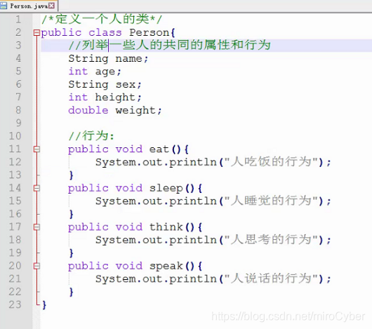This screenshot has width=372, height=329.
Task: Click the string "人说话的行为"
Action: coord(271,278)
